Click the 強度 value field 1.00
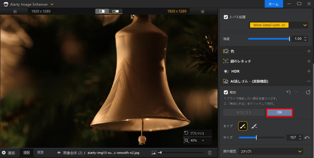The width and height of the screenshot is (314, 158). coord(298,39)
